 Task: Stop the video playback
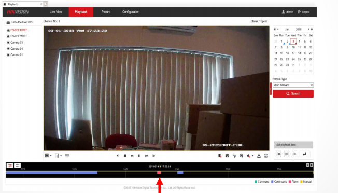click(125, 156)
